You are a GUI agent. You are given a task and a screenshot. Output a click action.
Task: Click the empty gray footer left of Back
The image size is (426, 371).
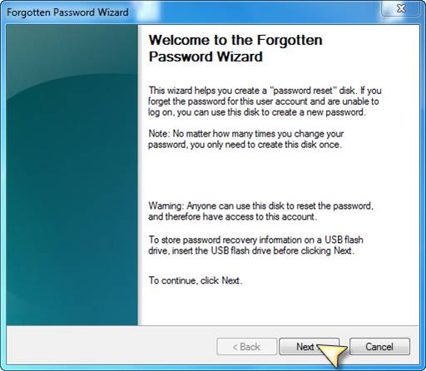click(111, 346)
